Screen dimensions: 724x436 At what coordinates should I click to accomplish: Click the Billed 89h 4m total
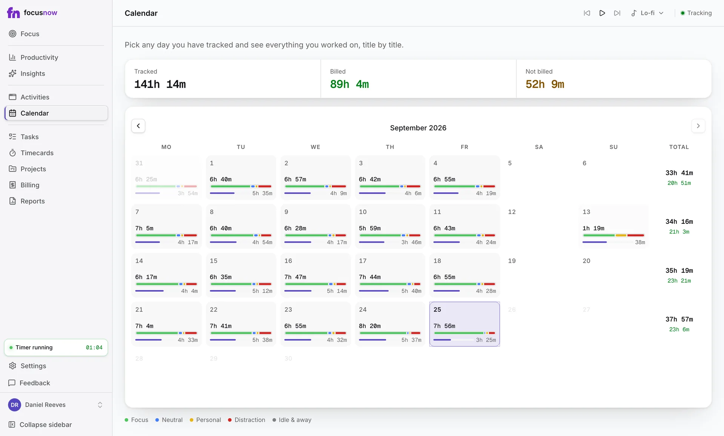(350, 84)
